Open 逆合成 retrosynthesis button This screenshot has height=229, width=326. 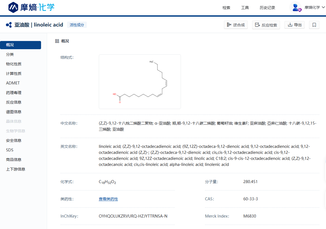tap(236, 25)
